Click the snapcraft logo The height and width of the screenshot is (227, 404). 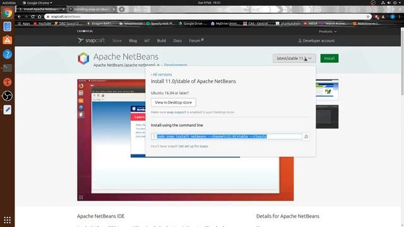coord(91,40)
